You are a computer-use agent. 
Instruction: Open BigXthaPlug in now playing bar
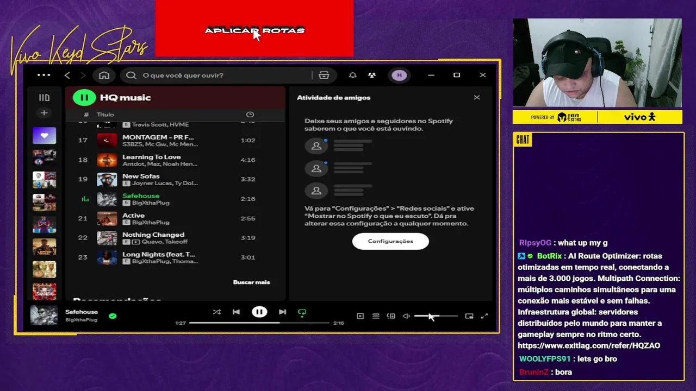click(x=82, y=320)
